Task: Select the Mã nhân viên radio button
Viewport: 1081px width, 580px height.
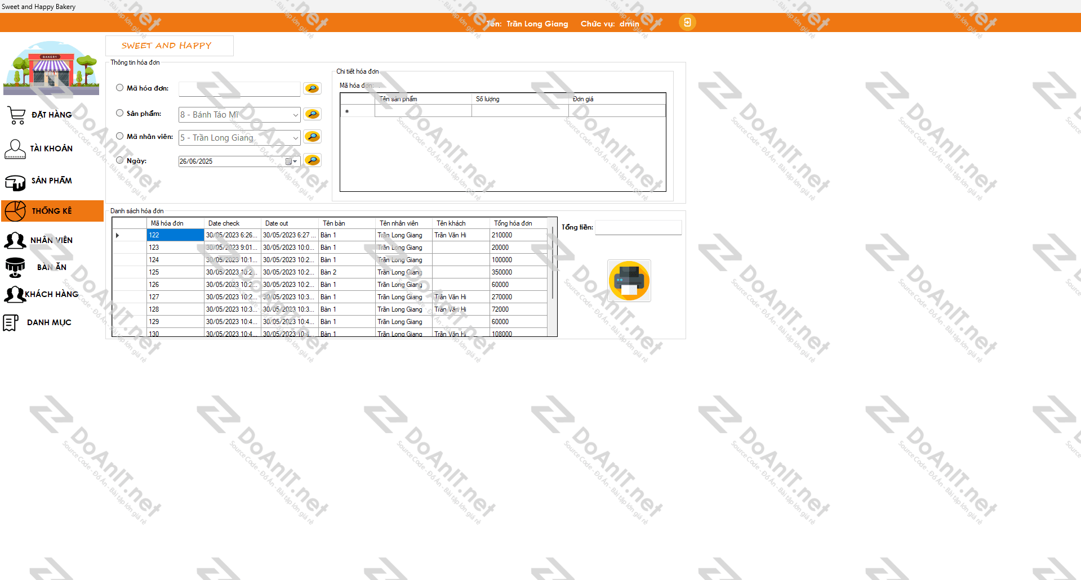Action: 119,136
